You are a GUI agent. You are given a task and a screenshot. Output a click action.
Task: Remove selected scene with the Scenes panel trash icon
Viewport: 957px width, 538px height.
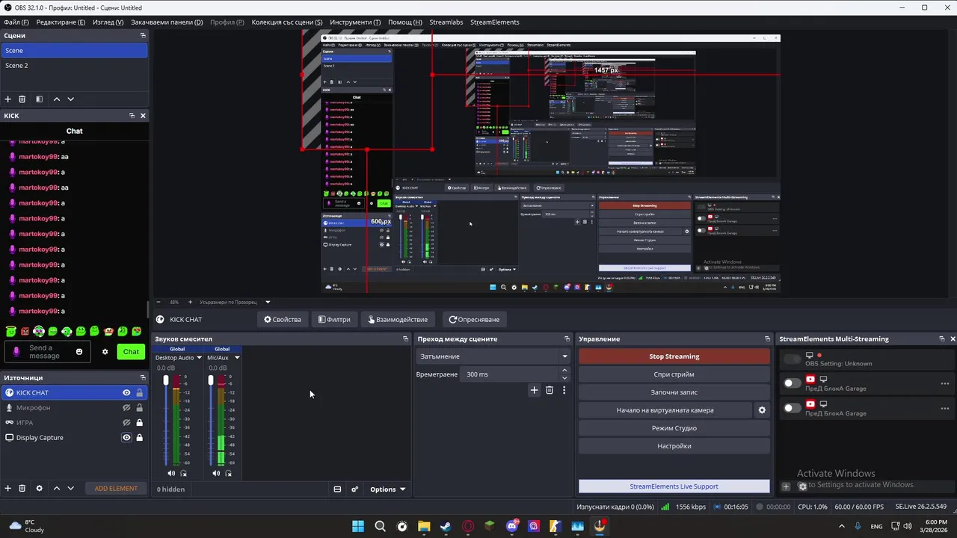(x=22, y=99)
